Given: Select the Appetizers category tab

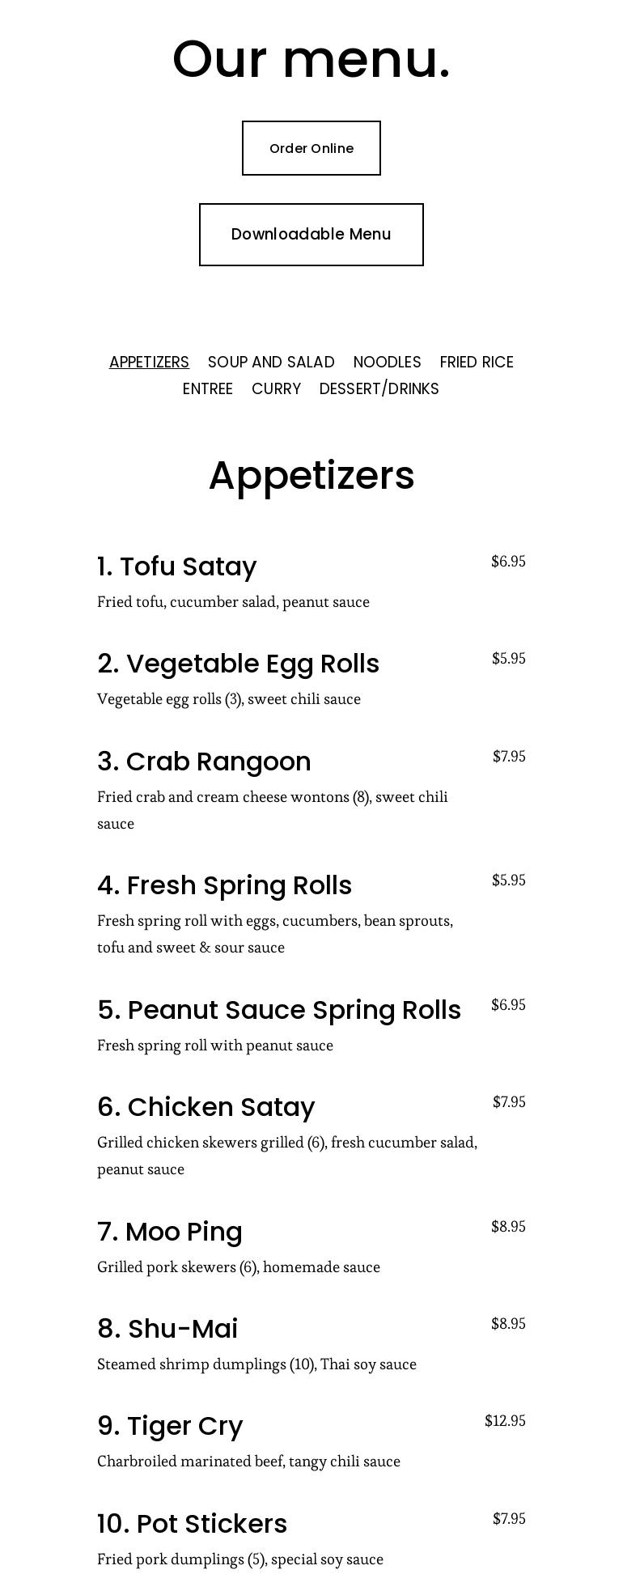Looking at the screenshot, I should 149,362.
